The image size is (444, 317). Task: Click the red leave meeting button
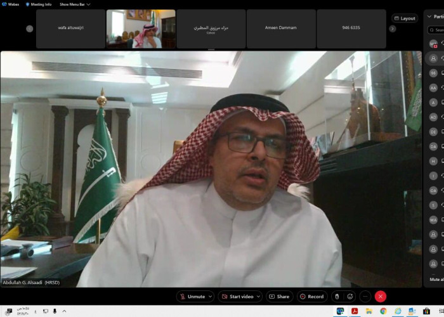(381, 296)
